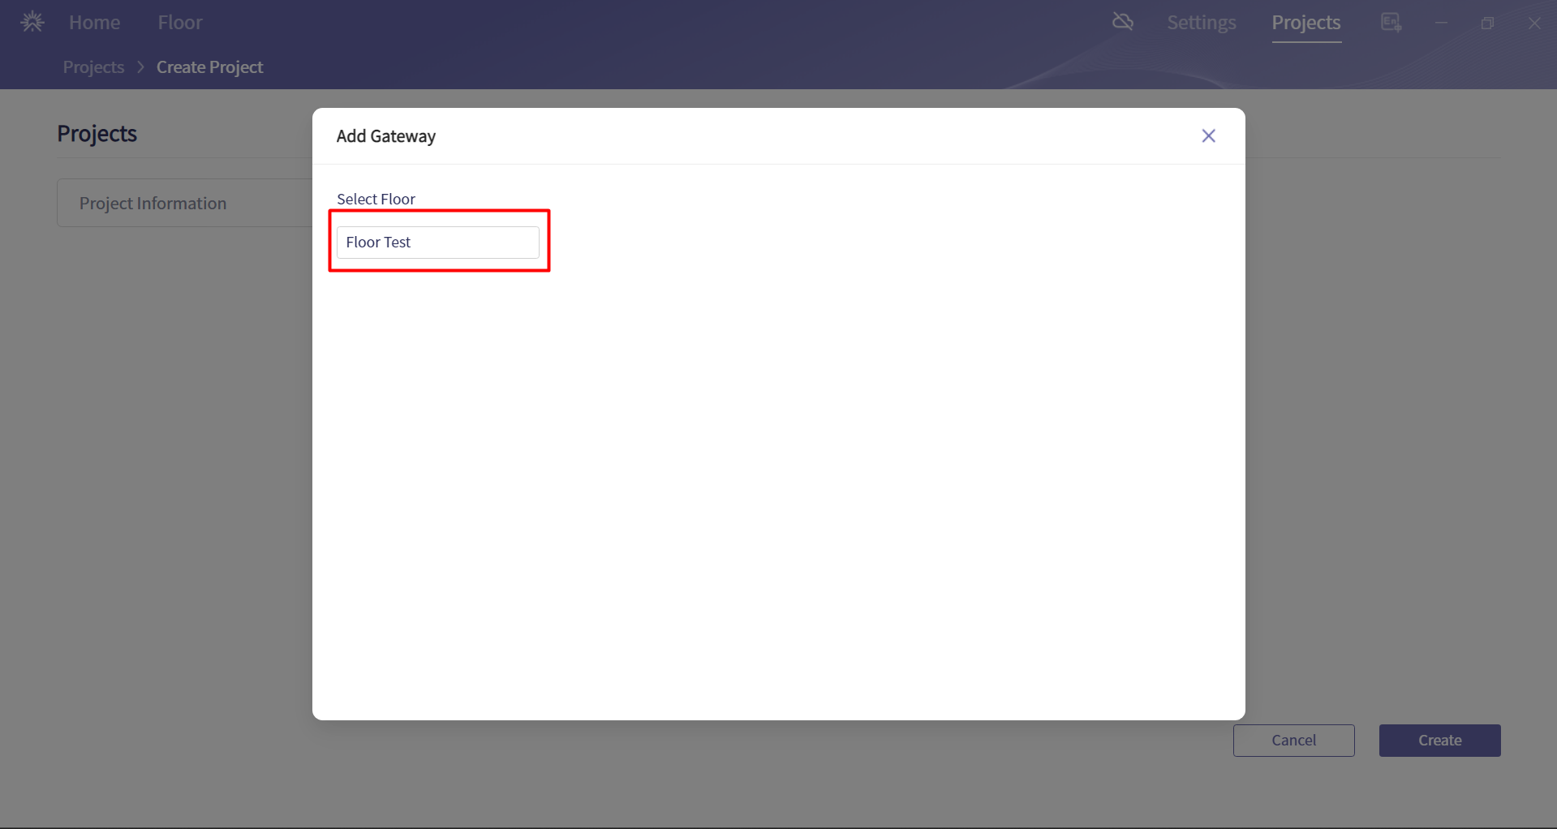Image resolution: width=1557 pixels, height=829 pixels.
Task: Switch to the Projects tab in the header
Action: click(1305, 23)
